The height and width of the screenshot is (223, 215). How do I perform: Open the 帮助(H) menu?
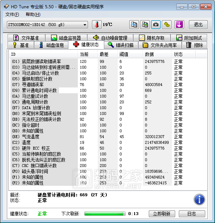click(33, 14)
